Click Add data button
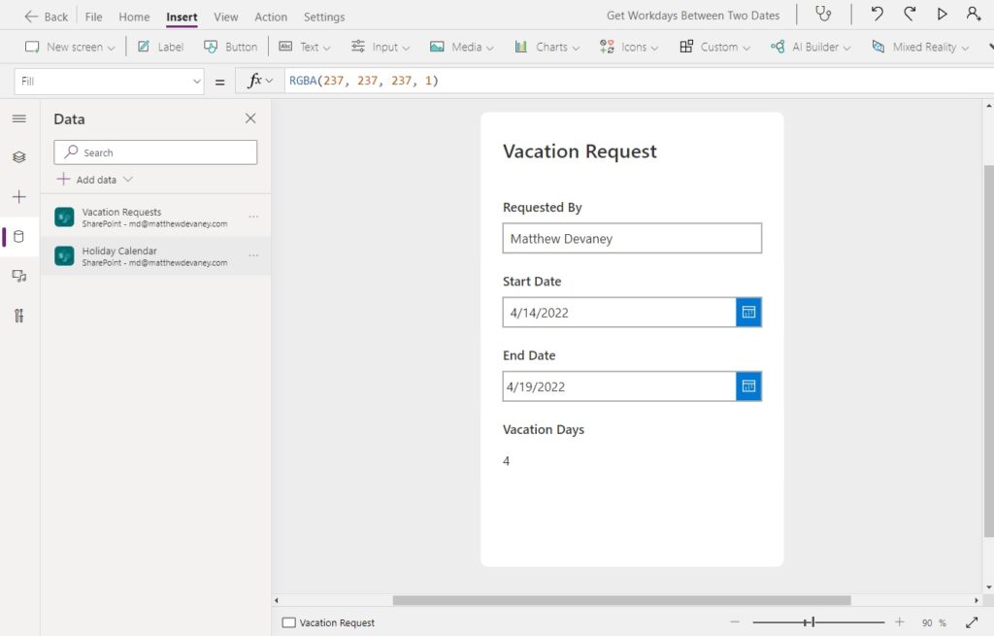Viewport: 994px width, 636px height. 94,180
